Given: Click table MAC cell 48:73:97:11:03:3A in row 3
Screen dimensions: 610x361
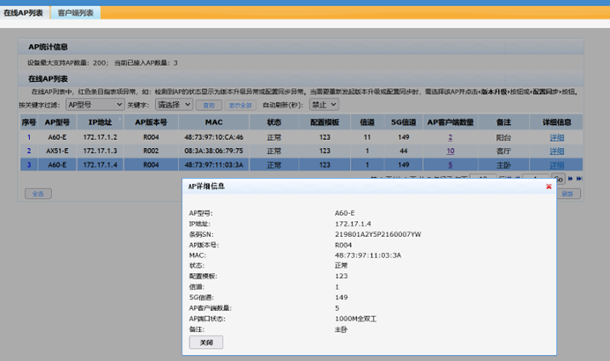Looking at the screenshot, I should coord(214,166).
